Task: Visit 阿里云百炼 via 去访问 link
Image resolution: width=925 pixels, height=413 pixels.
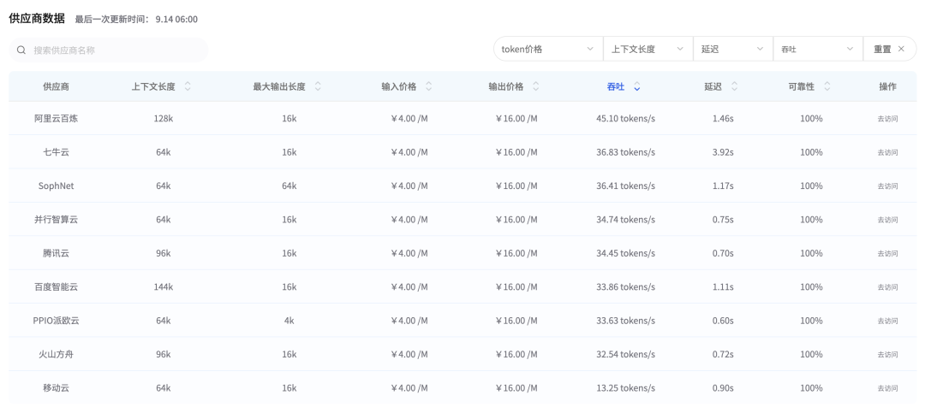Action: [887, 118]
